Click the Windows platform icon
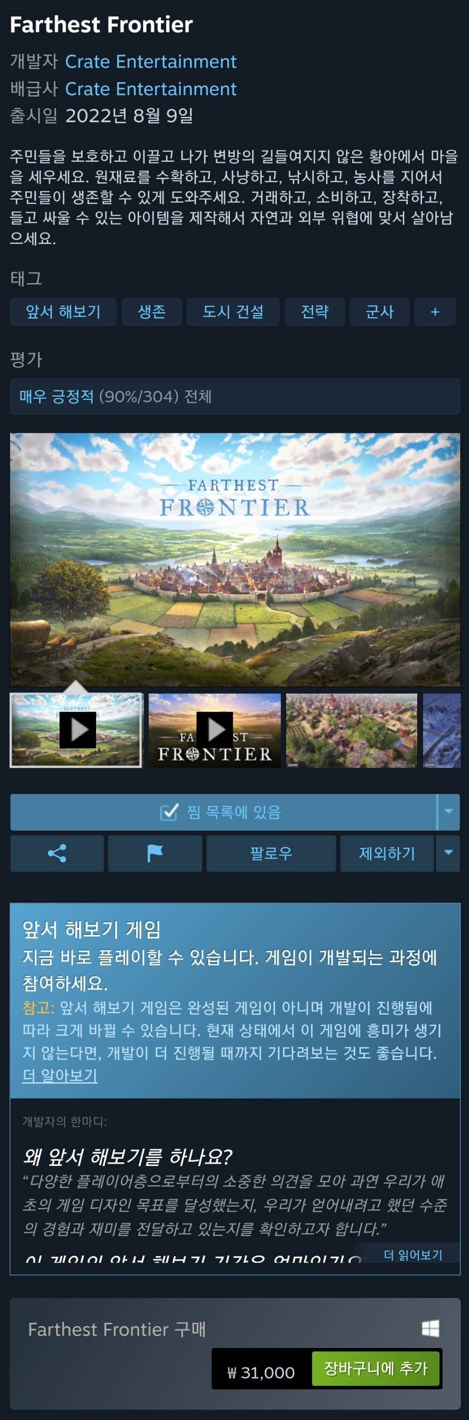 430,1329
